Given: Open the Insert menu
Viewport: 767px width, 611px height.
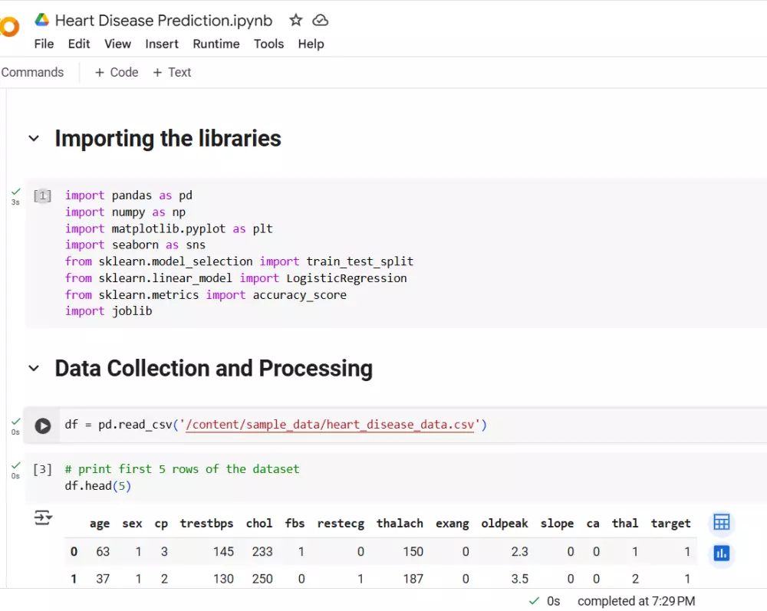Looking at the screenshot, I should (162, 44).
